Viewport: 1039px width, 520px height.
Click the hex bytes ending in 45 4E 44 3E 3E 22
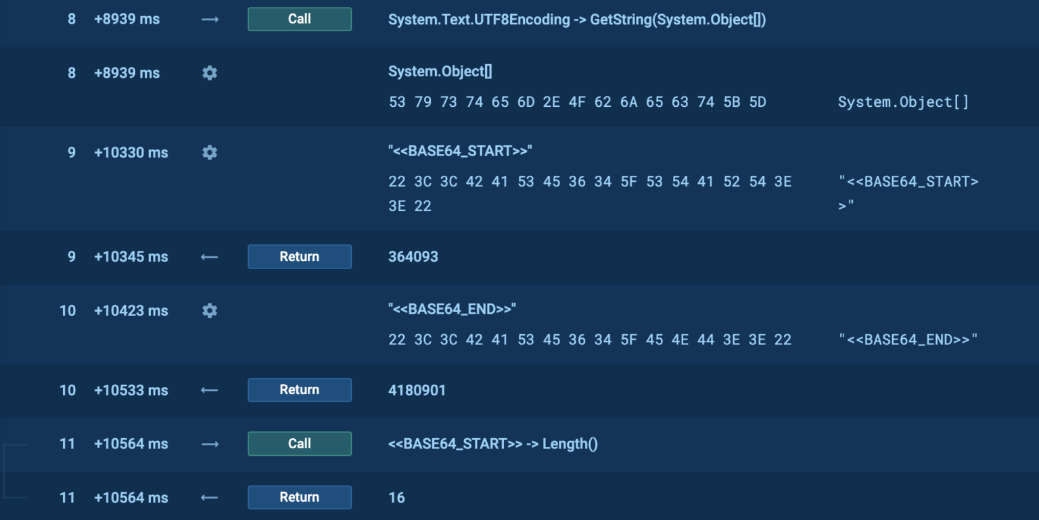(589, 339)
